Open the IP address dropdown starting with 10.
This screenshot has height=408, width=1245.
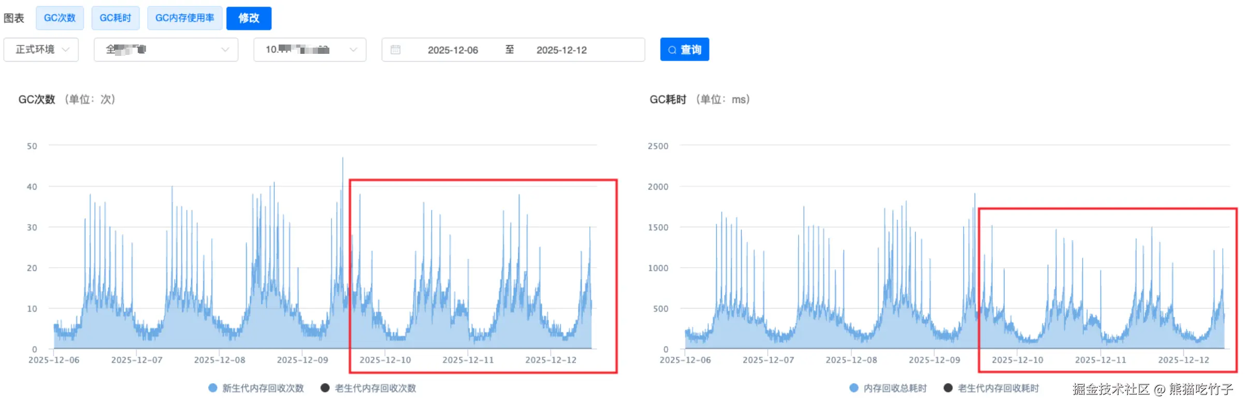coord(310,50)
